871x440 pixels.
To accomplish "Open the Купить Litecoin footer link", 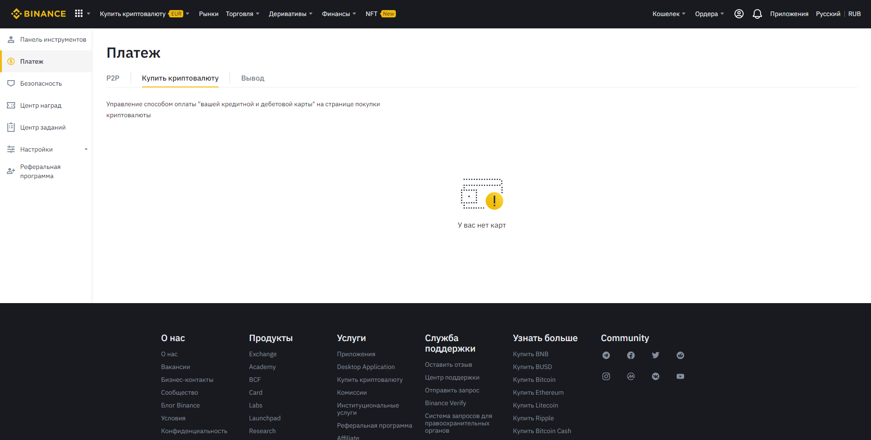I will [535, 405].
